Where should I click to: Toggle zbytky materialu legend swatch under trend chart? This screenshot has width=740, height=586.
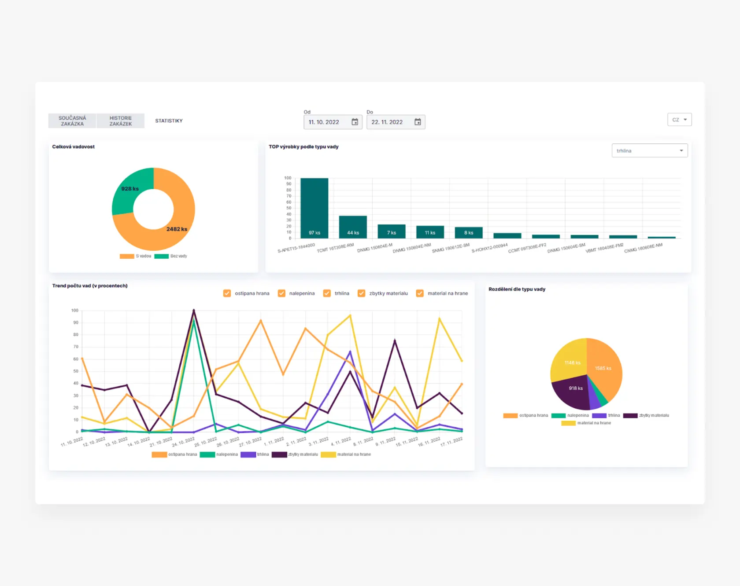point(280,454)
